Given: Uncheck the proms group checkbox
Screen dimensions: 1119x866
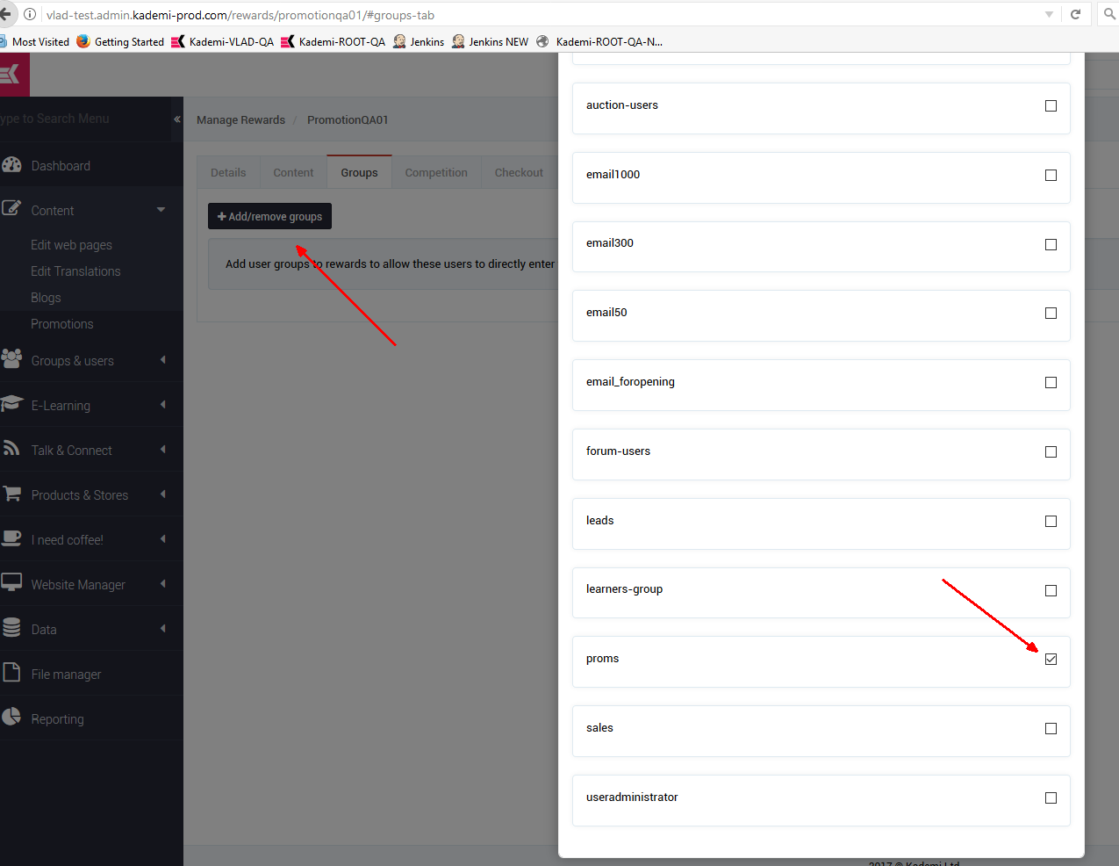Looking at the screenshot, I should (x=1051, y=659).
